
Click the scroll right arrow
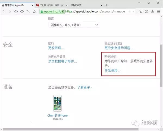point(158,129)
